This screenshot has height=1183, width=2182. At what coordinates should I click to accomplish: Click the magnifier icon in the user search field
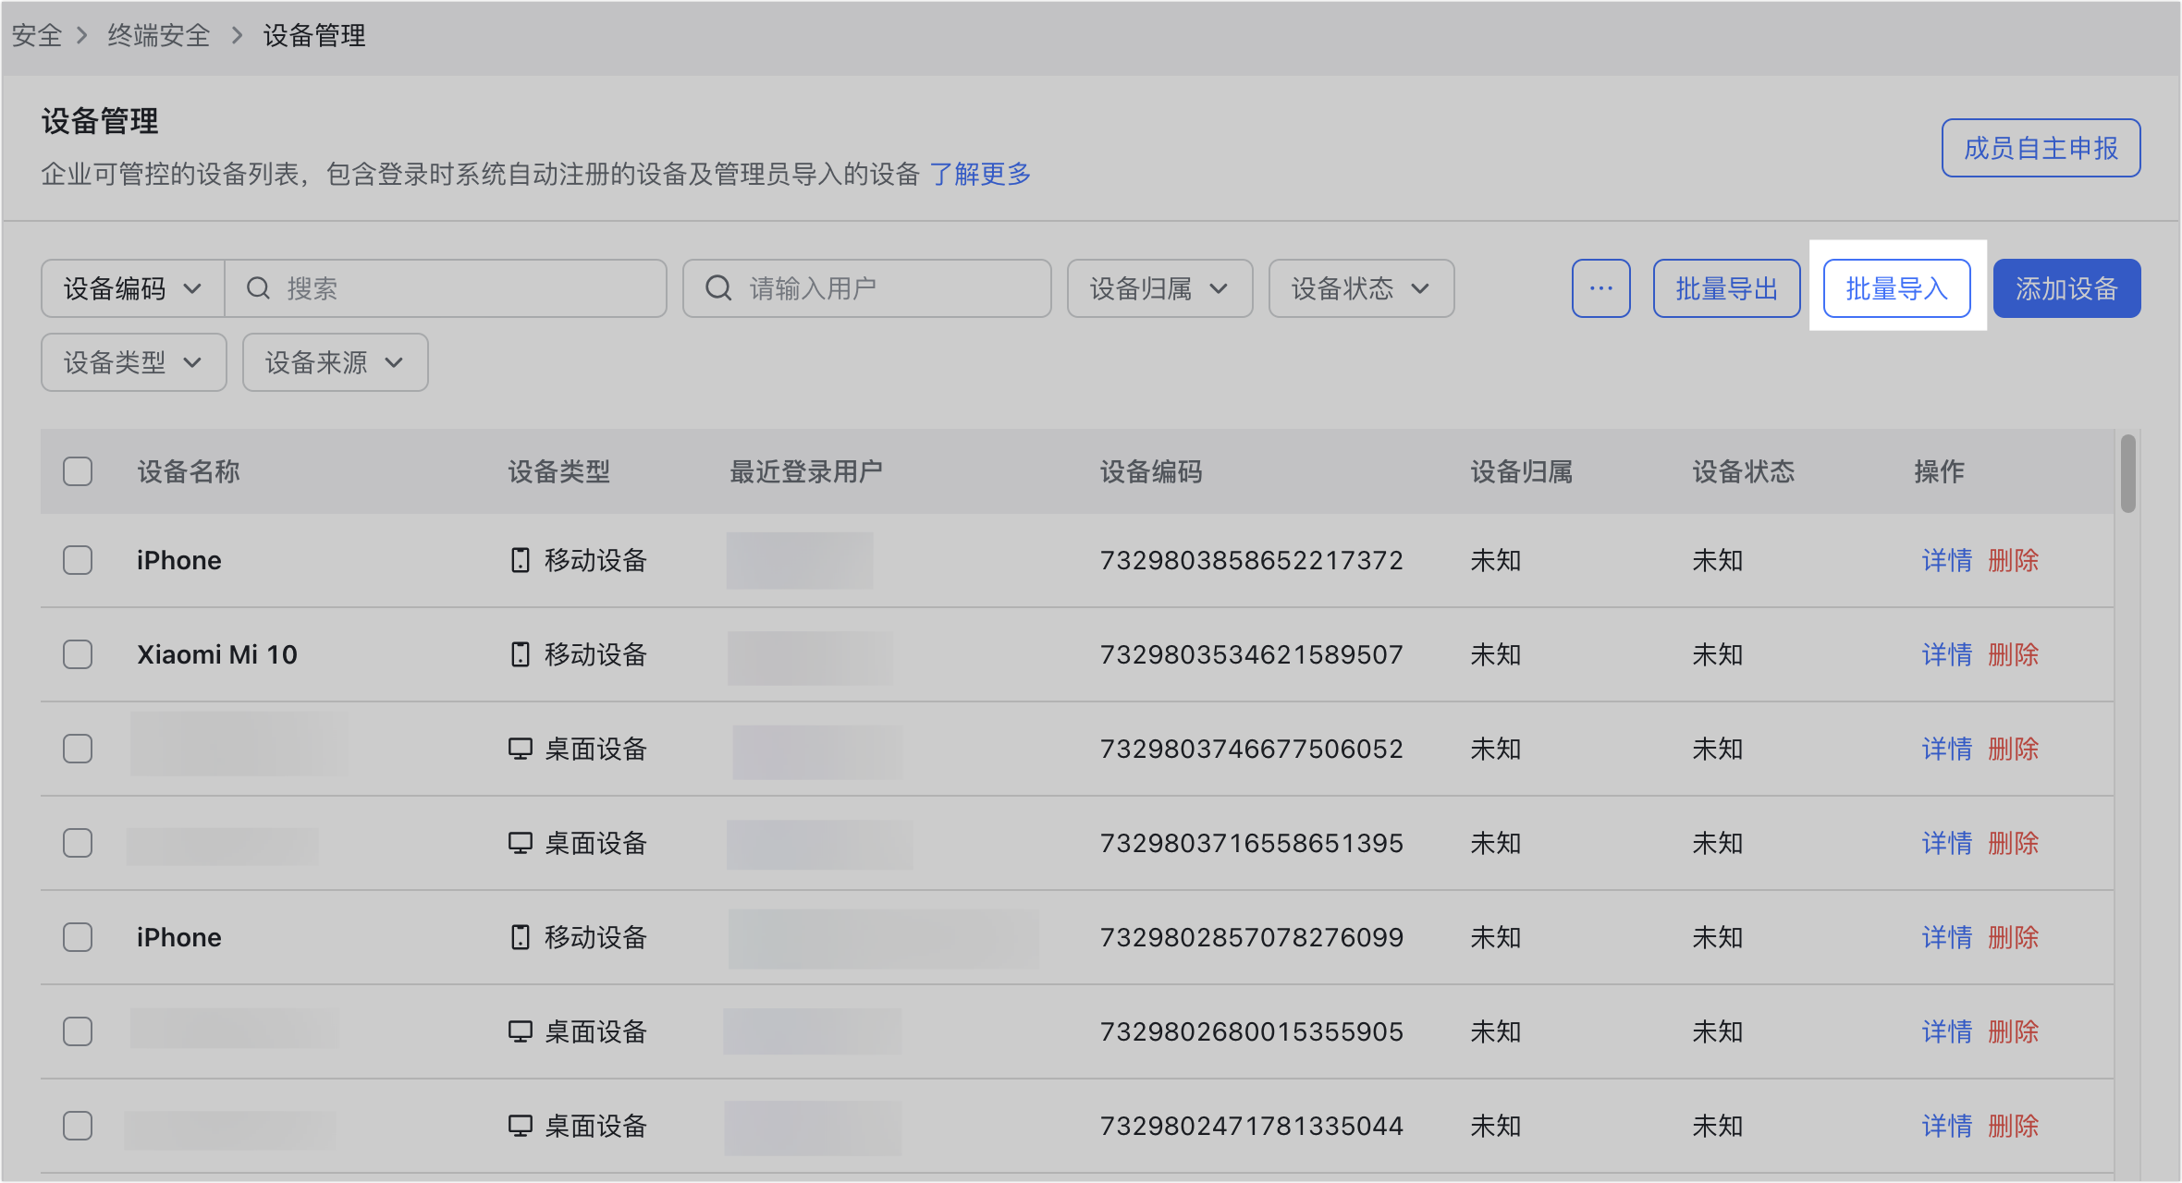click(718, 288)
